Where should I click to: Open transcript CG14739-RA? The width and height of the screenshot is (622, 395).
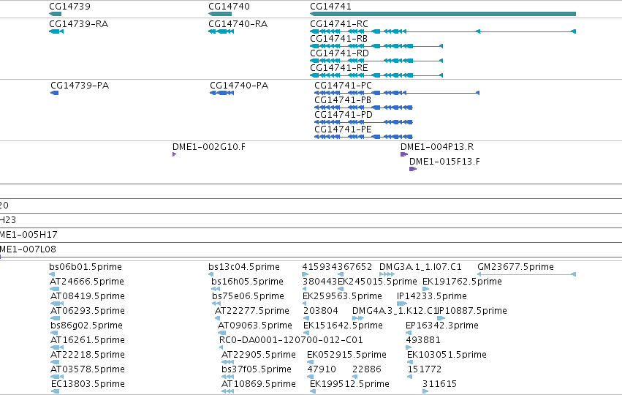pyautogui.click(x=78, y=24)
